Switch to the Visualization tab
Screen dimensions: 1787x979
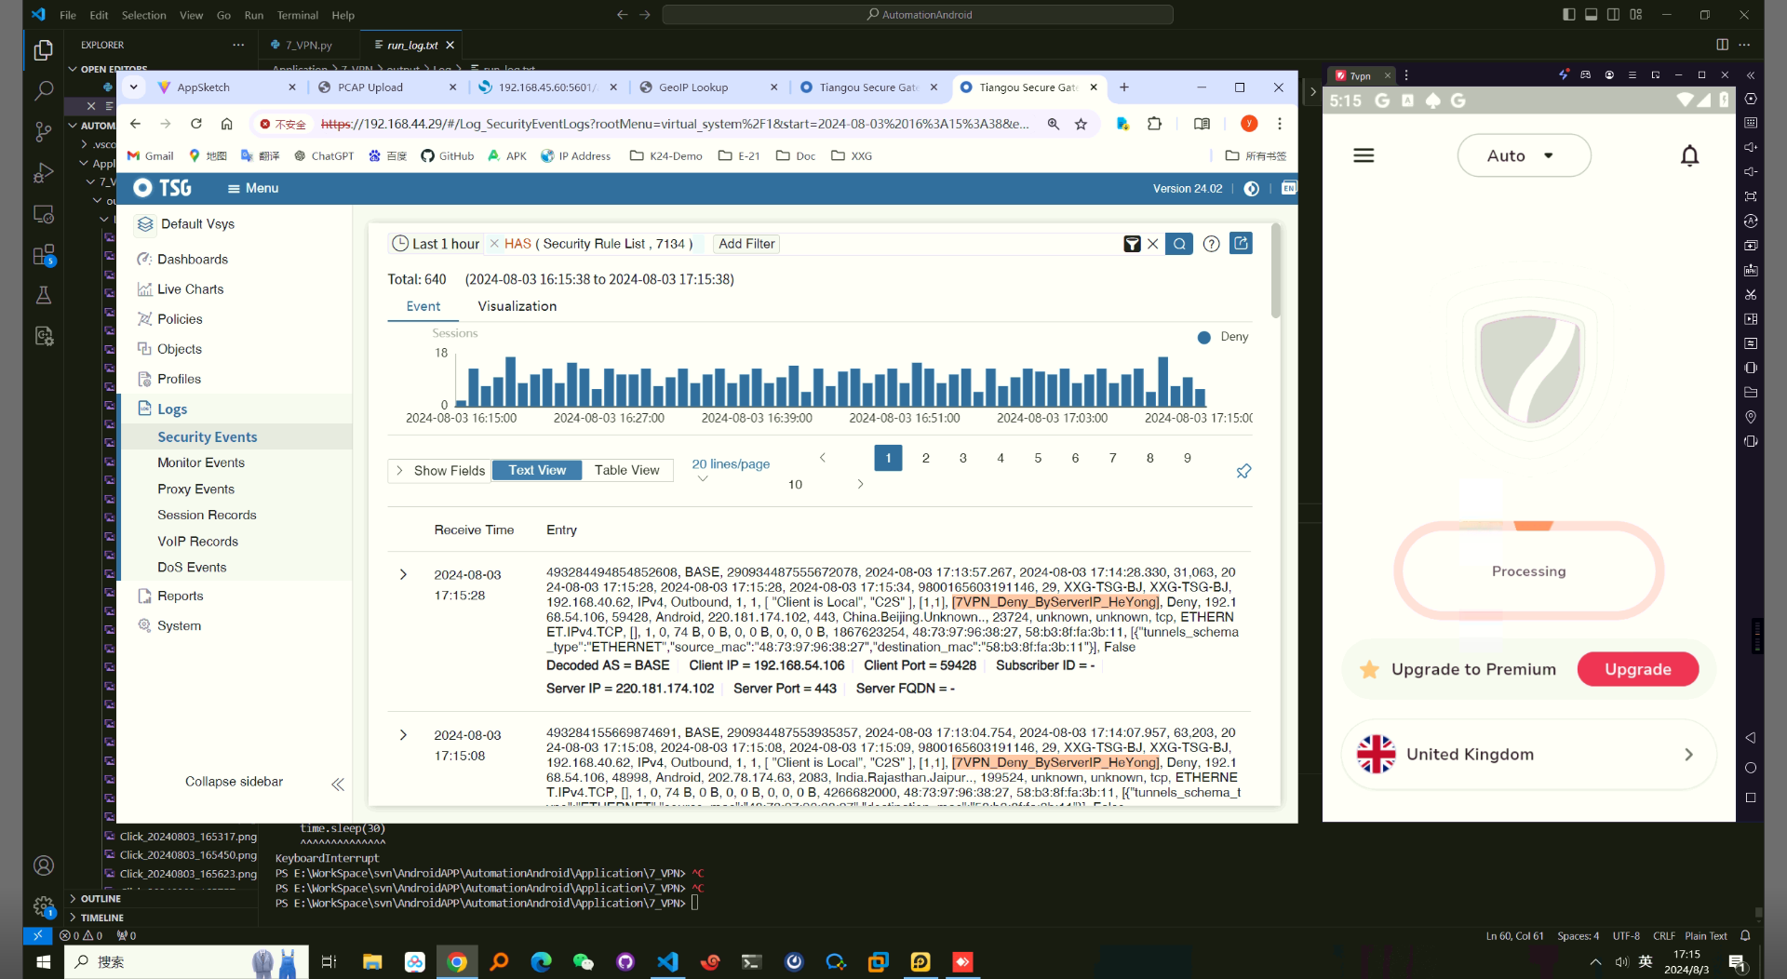click(517, 306)
